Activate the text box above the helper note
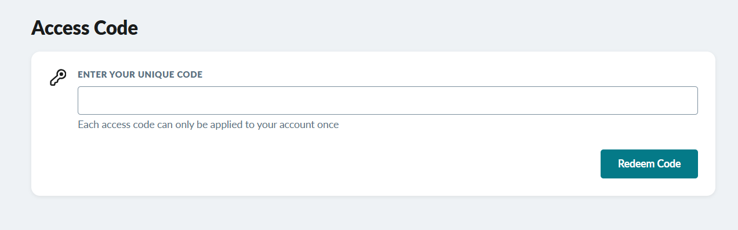 pos(387,100)
